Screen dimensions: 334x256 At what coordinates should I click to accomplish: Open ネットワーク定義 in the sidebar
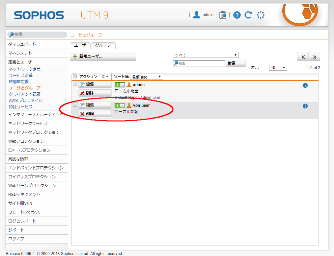[x=25, y=69]
